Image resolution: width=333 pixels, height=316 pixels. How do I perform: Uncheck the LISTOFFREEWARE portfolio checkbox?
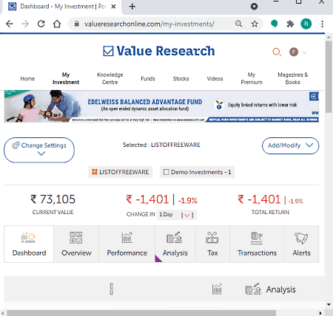click(94, 172)
